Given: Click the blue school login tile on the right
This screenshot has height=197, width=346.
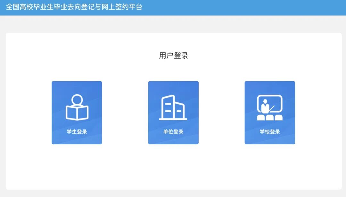Looking at the screenshot, I should point(269,112).
